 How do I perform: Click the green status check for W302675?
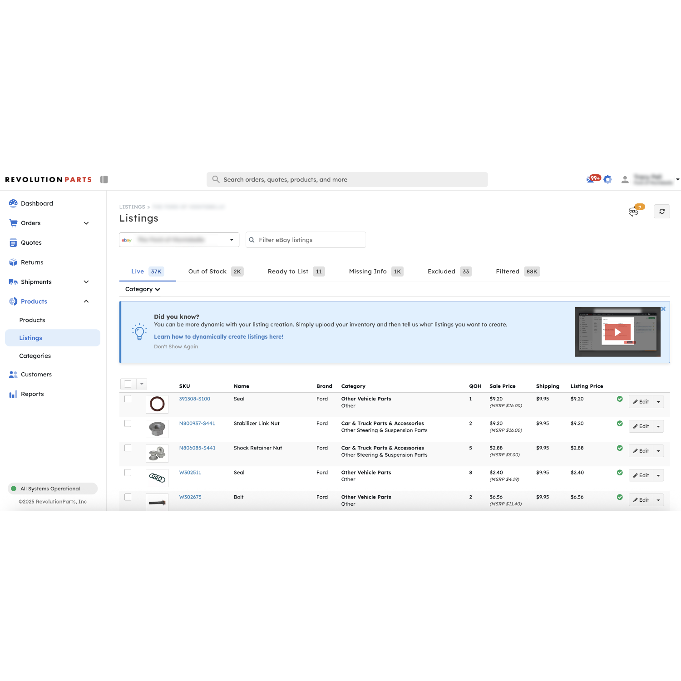pyautogui.click(x=620, y=497)
